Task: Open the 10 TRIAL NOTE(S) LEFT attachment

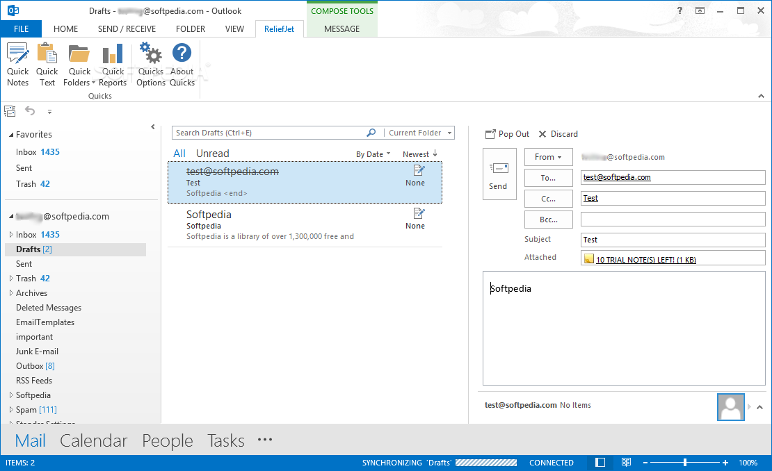Action: click(x=640, y=259)
